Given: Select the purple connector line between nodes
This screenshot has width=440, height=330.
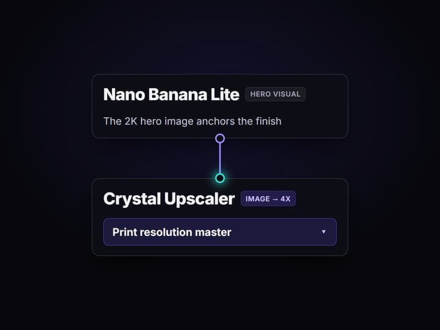Looking at the screenshot, I should tap(220, 158).
